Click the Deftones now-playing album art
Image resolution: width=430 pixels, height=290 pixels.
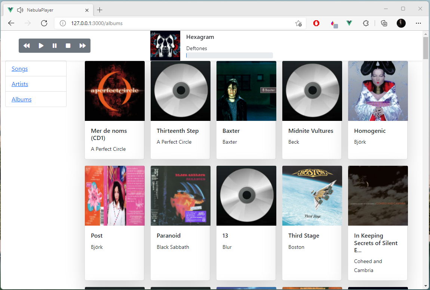[x=165, y=46]
